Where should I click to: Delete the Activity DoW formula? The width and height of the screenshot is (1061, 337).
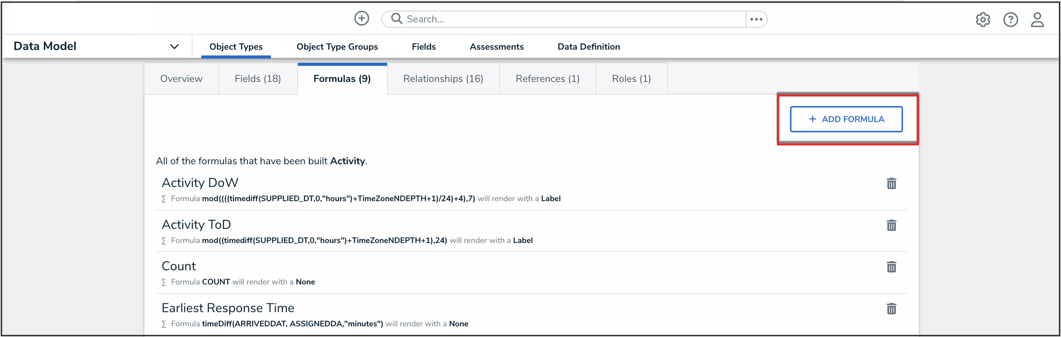(891, 183)
